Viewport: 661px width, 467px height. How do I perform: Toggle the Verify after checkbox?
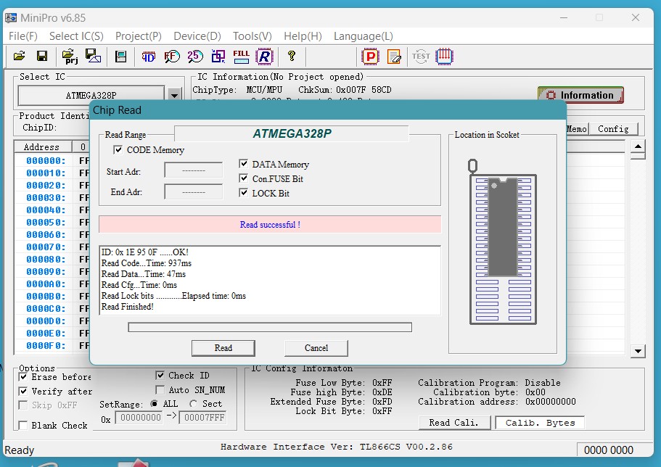pyautogui.click(x=23, y=391)
